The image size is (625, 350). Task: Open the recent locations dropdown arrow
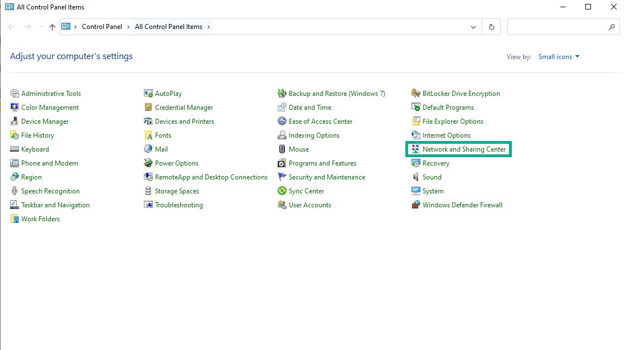(41, 27)
